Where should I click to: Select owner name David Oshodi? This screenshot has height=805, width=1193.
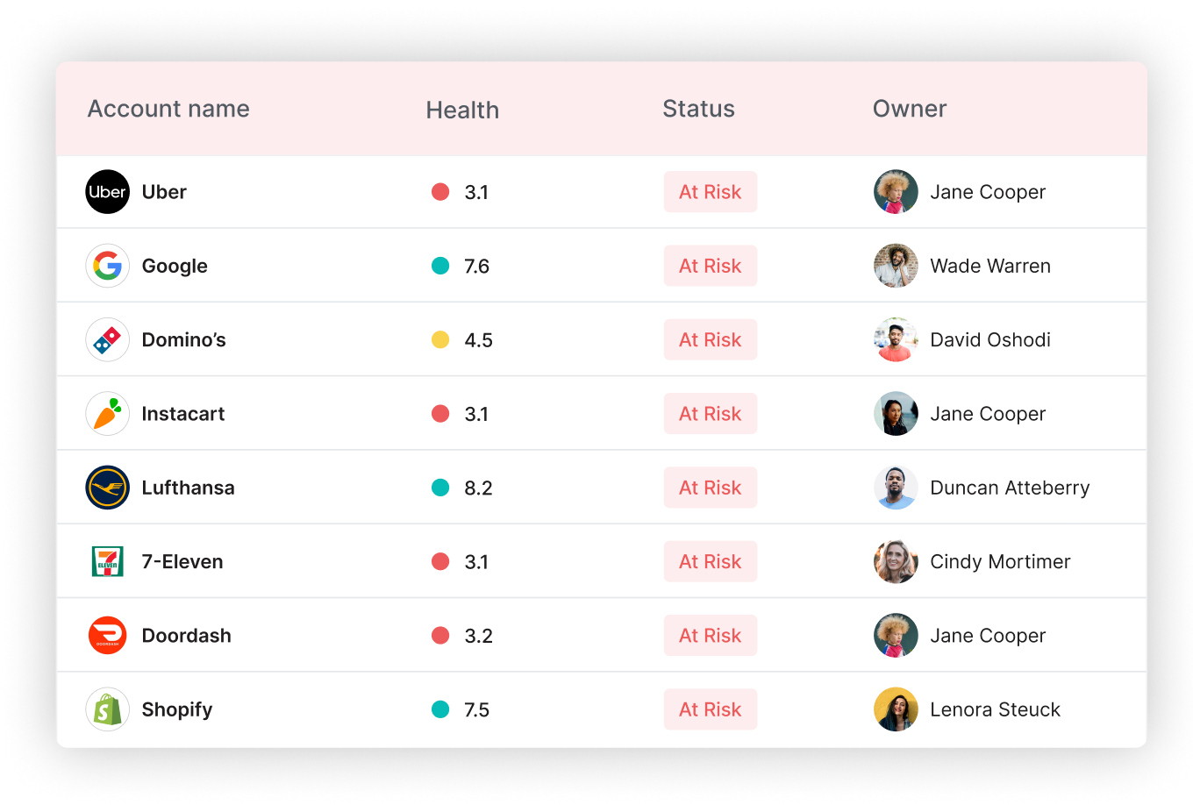coord(990,339)
